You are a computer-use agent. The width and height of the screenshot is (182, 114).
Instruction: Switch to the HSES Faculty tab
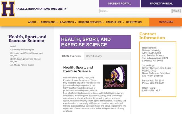(x=94, y=56)
